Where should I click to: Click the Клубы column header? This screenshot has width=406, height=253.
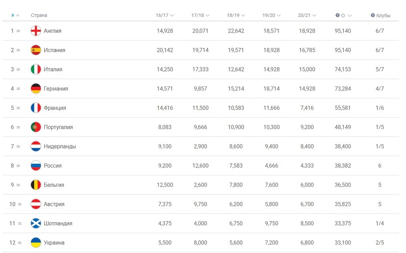(383, 16)
